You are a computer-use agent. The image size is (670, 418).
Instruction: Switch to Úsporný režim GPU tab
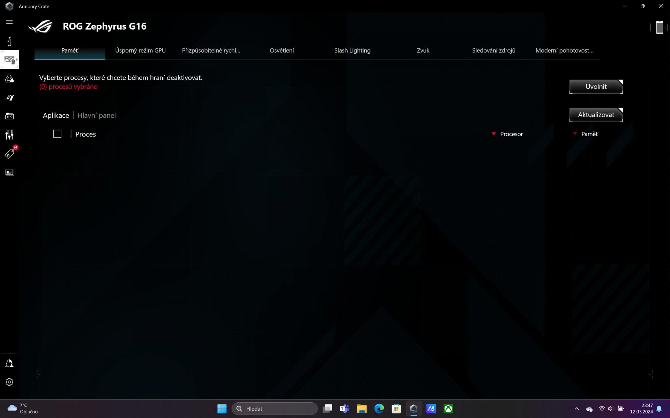click(x=140, y=51)
